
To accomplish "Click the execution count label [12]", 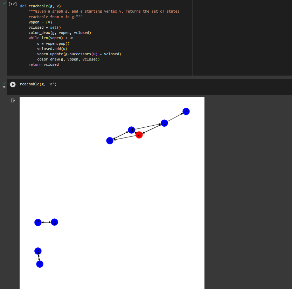I will click(x=12, y=3).
